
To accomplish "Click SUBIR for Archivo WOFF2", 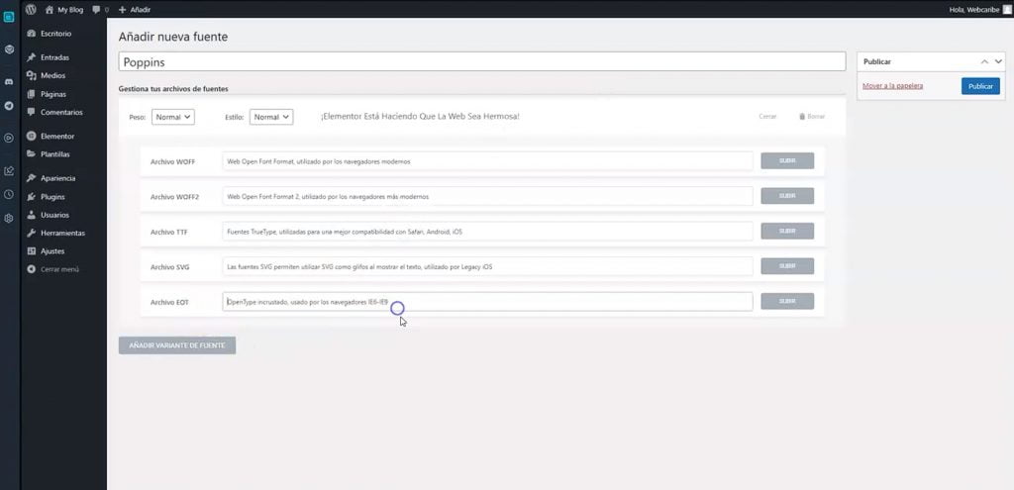I will pos(787,196).
